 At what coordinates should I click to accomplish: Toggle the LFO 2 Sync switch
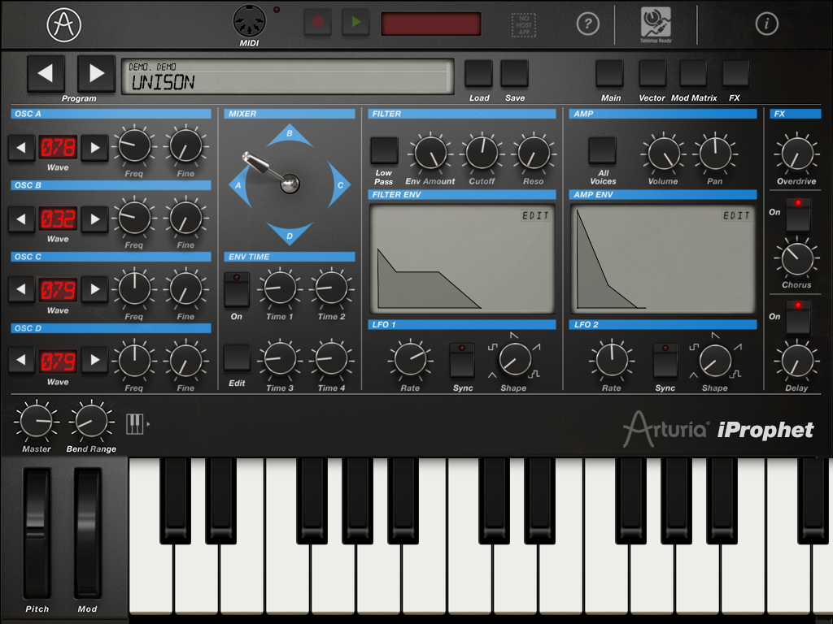[x=665, y=360]
